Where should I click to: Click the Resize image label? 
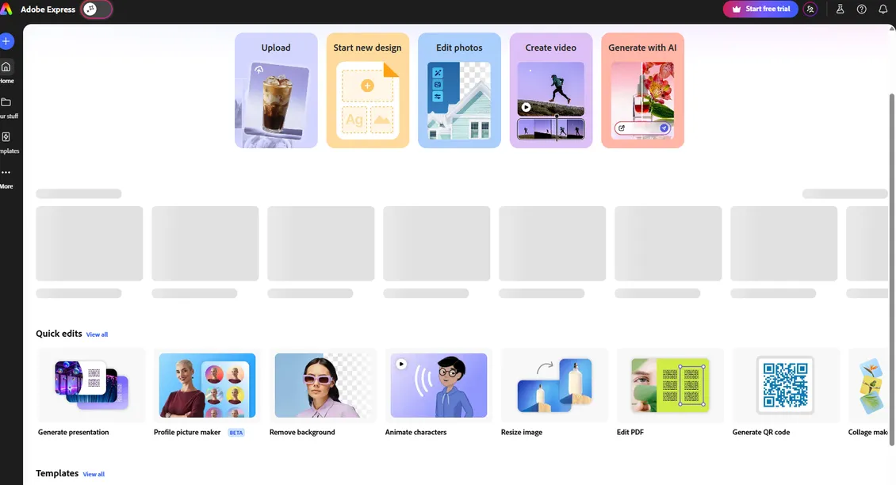point(521,433)
